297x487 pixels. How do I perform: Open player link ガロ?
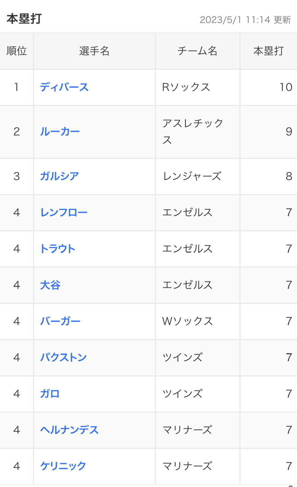pos(50,393)
